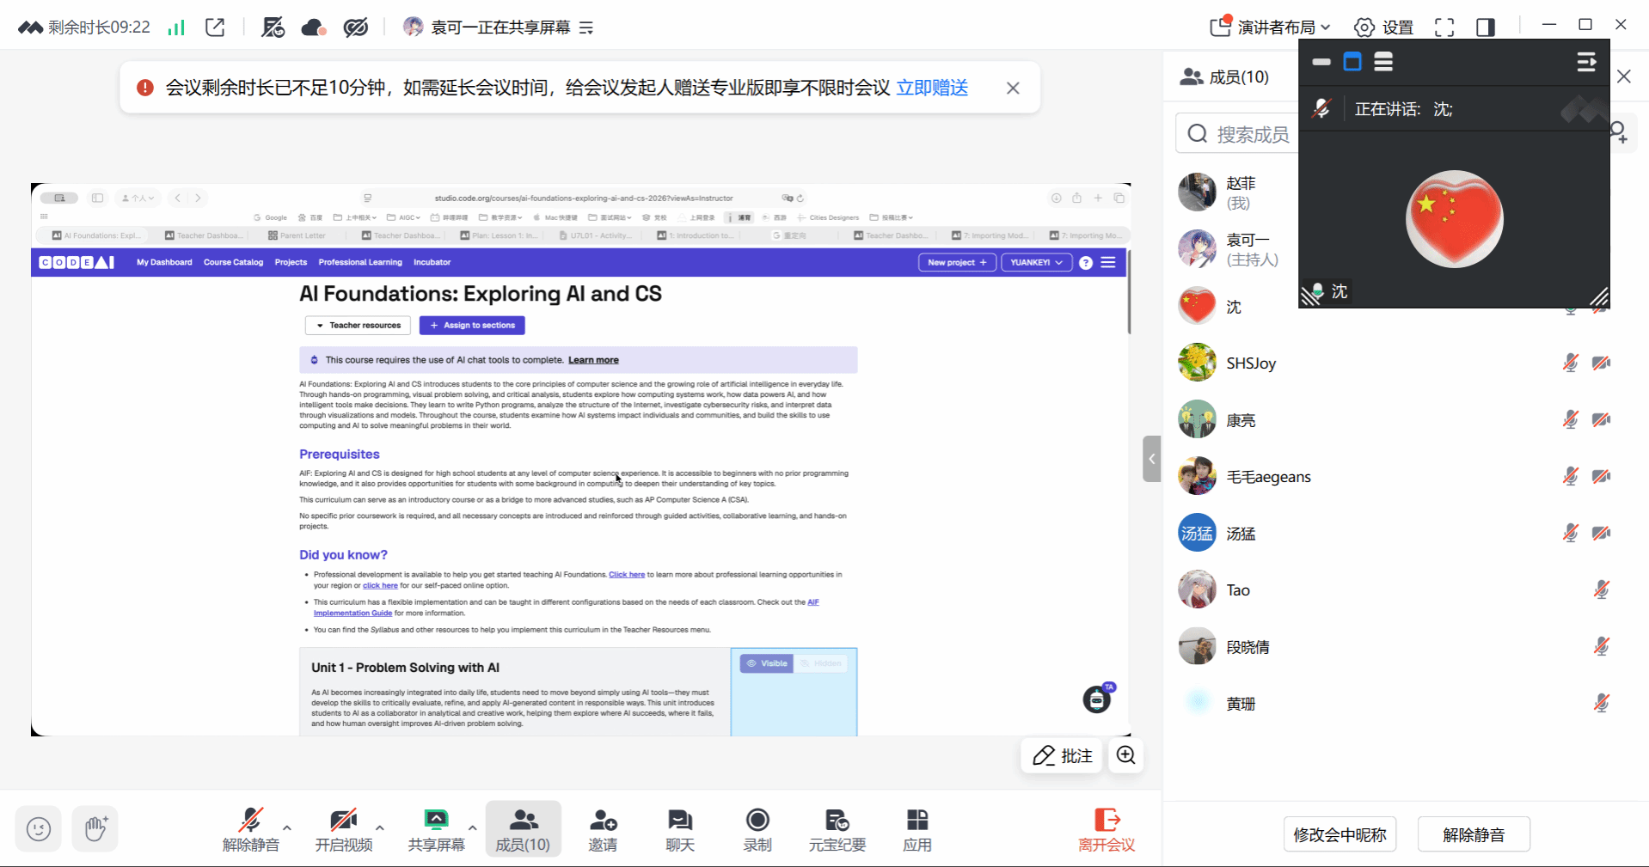
Task: Toggle the side panel icon in top bar
Action: pos(1486,27)
